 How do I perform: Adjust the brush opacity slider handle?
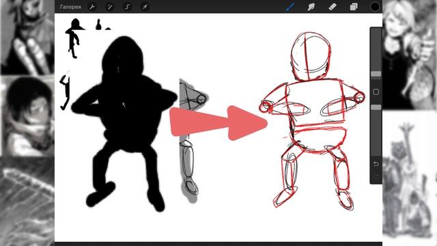[x=376, y=107]
